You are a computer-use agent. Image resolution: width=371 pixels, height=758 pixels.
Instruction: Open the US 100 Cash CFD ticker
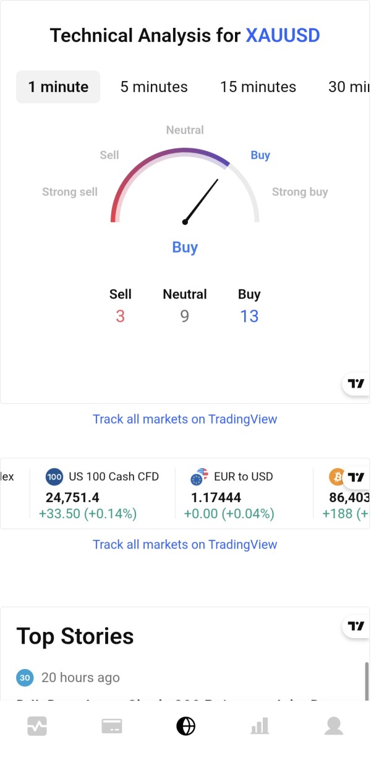pyautogui.click(x=114, y=477)
